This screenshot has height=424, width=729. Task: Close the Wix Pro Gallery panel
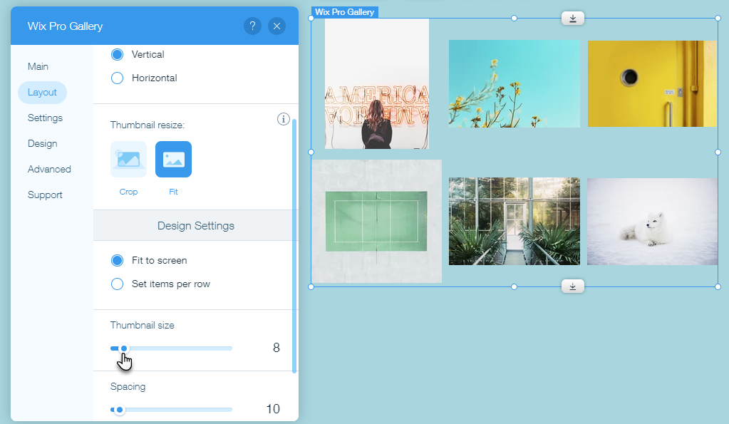pyautogui.click(x=276, y=26)
